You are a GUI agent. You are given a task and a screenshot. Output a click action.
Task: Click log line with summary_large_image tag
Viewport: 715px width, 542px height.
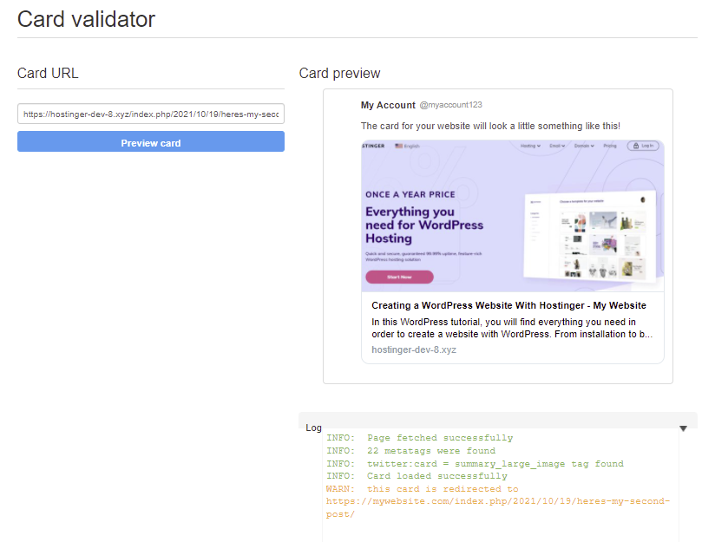point(475,464)
